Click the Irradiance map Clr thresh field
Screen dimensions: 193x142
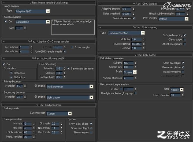[55, 124]
